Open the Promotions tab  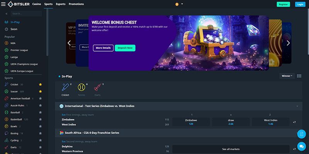pyautogui.click(x=76, y=4)
